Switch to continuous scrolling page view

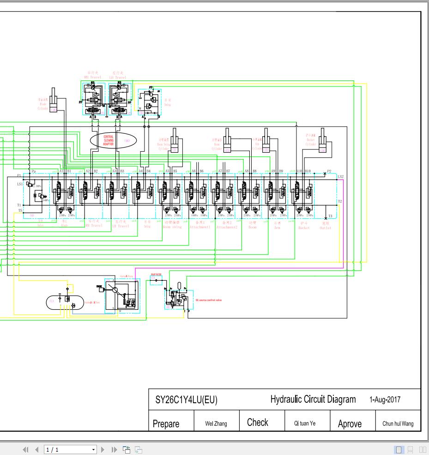pyautogui.click(x=411, y=449)
